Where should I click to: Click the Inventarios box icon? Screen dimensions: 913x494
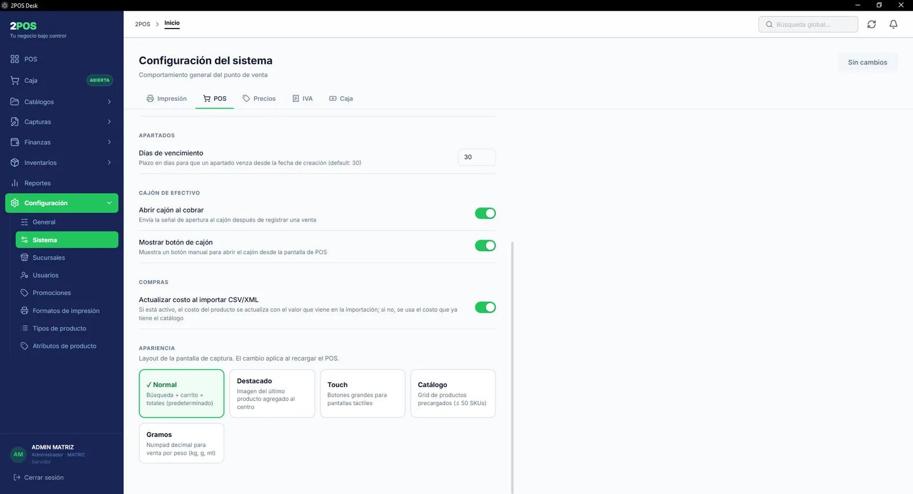(15, 162)
